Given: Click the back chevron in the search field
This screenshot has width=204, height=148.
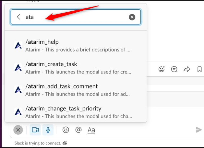Looking at the screenshot, I should 18,17.
